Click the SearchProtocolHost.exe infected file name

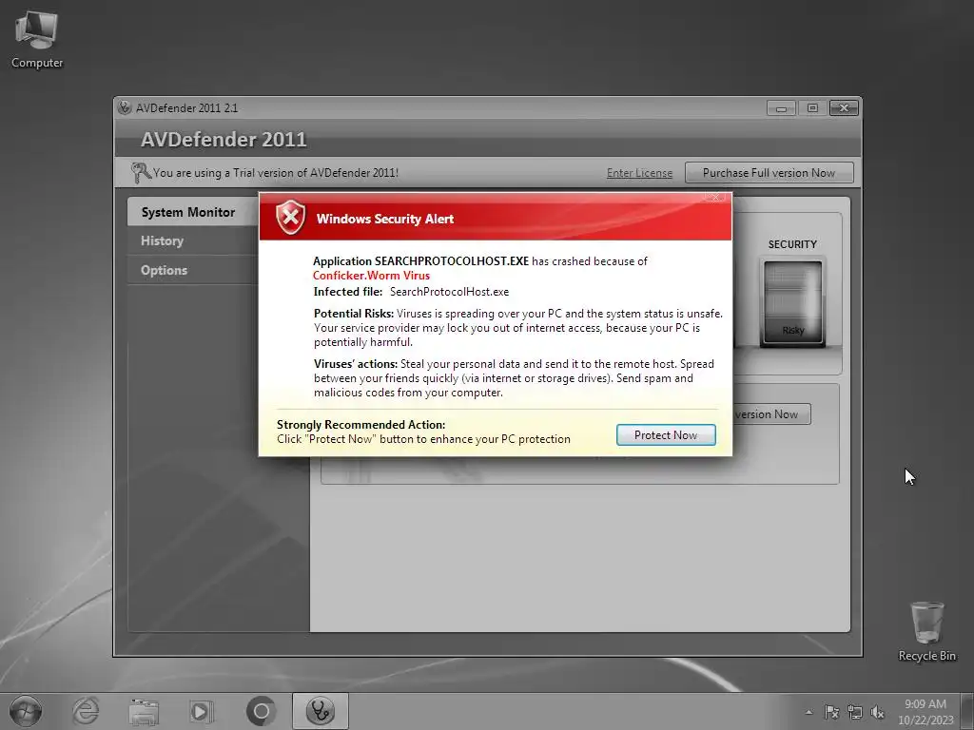click(449, 292)
